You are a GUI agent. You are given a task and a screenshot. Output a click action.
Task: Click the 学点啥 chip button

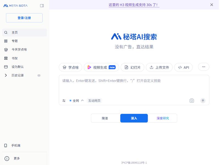70,67
